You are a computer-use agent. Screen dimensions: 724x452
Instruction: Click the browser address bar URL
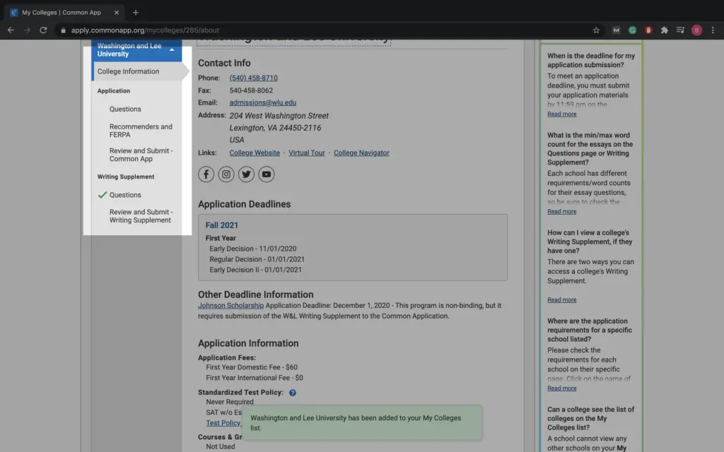(145, 30)
